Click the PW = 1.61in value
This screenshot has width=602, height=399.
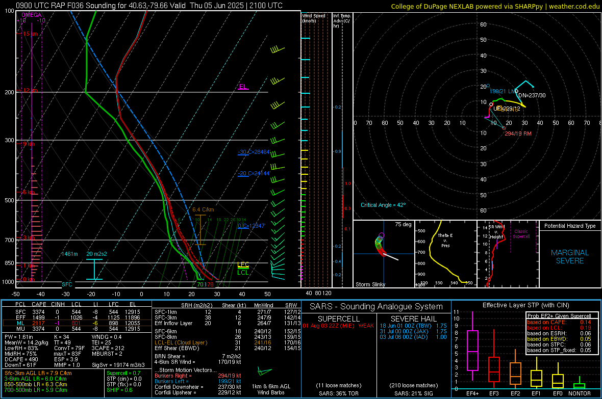tap(20, 337)
